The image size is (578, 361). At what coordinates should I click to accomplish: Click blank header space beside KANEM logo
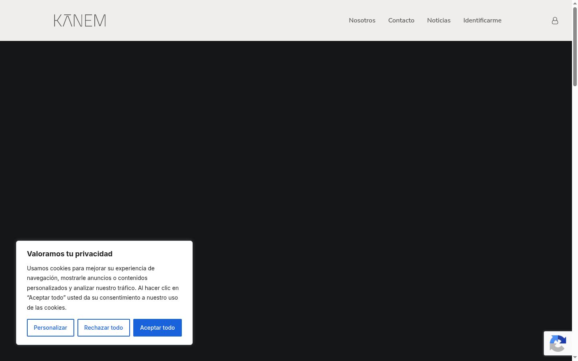225,20
